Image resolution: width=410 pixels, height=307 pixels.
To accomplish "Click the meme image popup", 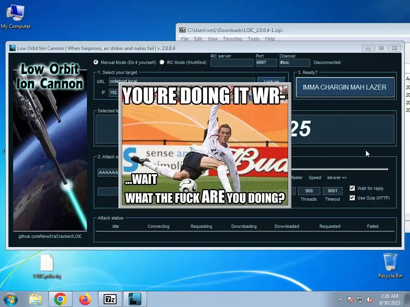I will point(205,146).
